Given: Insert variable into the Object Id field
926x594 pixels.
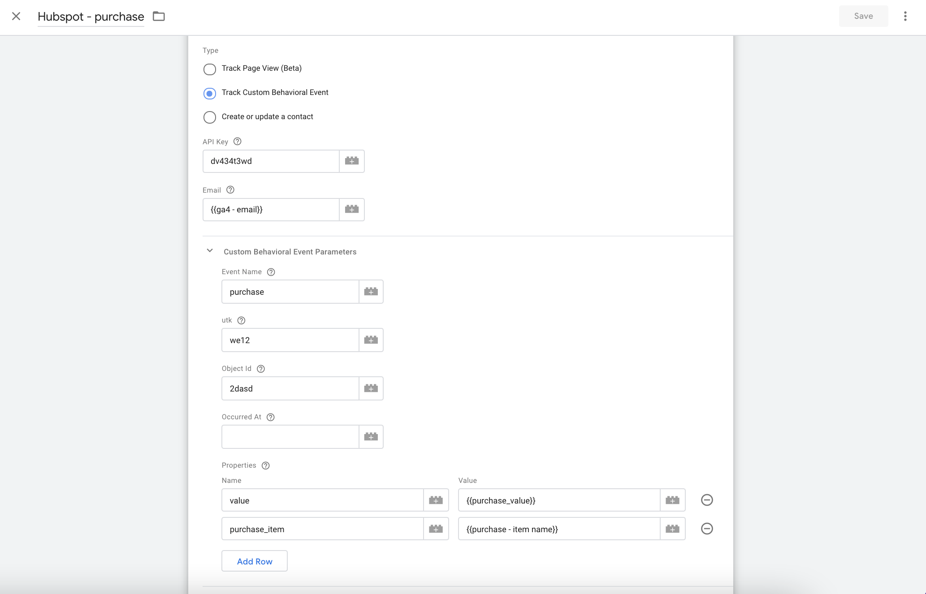Looking at the screenshot, I should click(371, 389).
